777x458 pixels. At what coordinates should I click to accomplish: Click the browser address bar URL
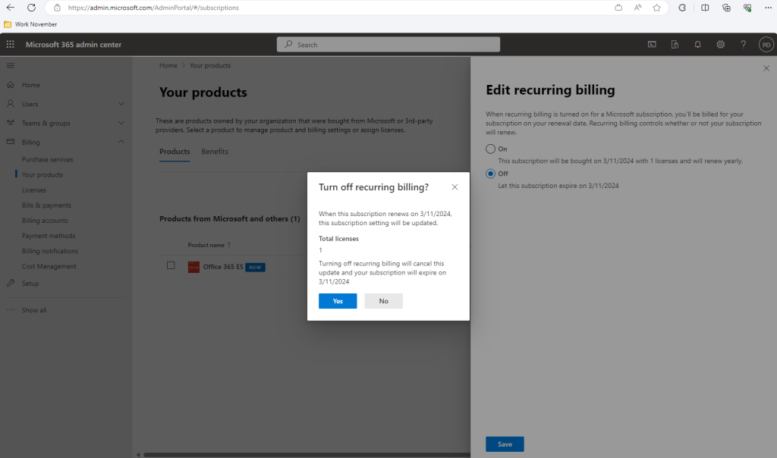coord(153,8)
